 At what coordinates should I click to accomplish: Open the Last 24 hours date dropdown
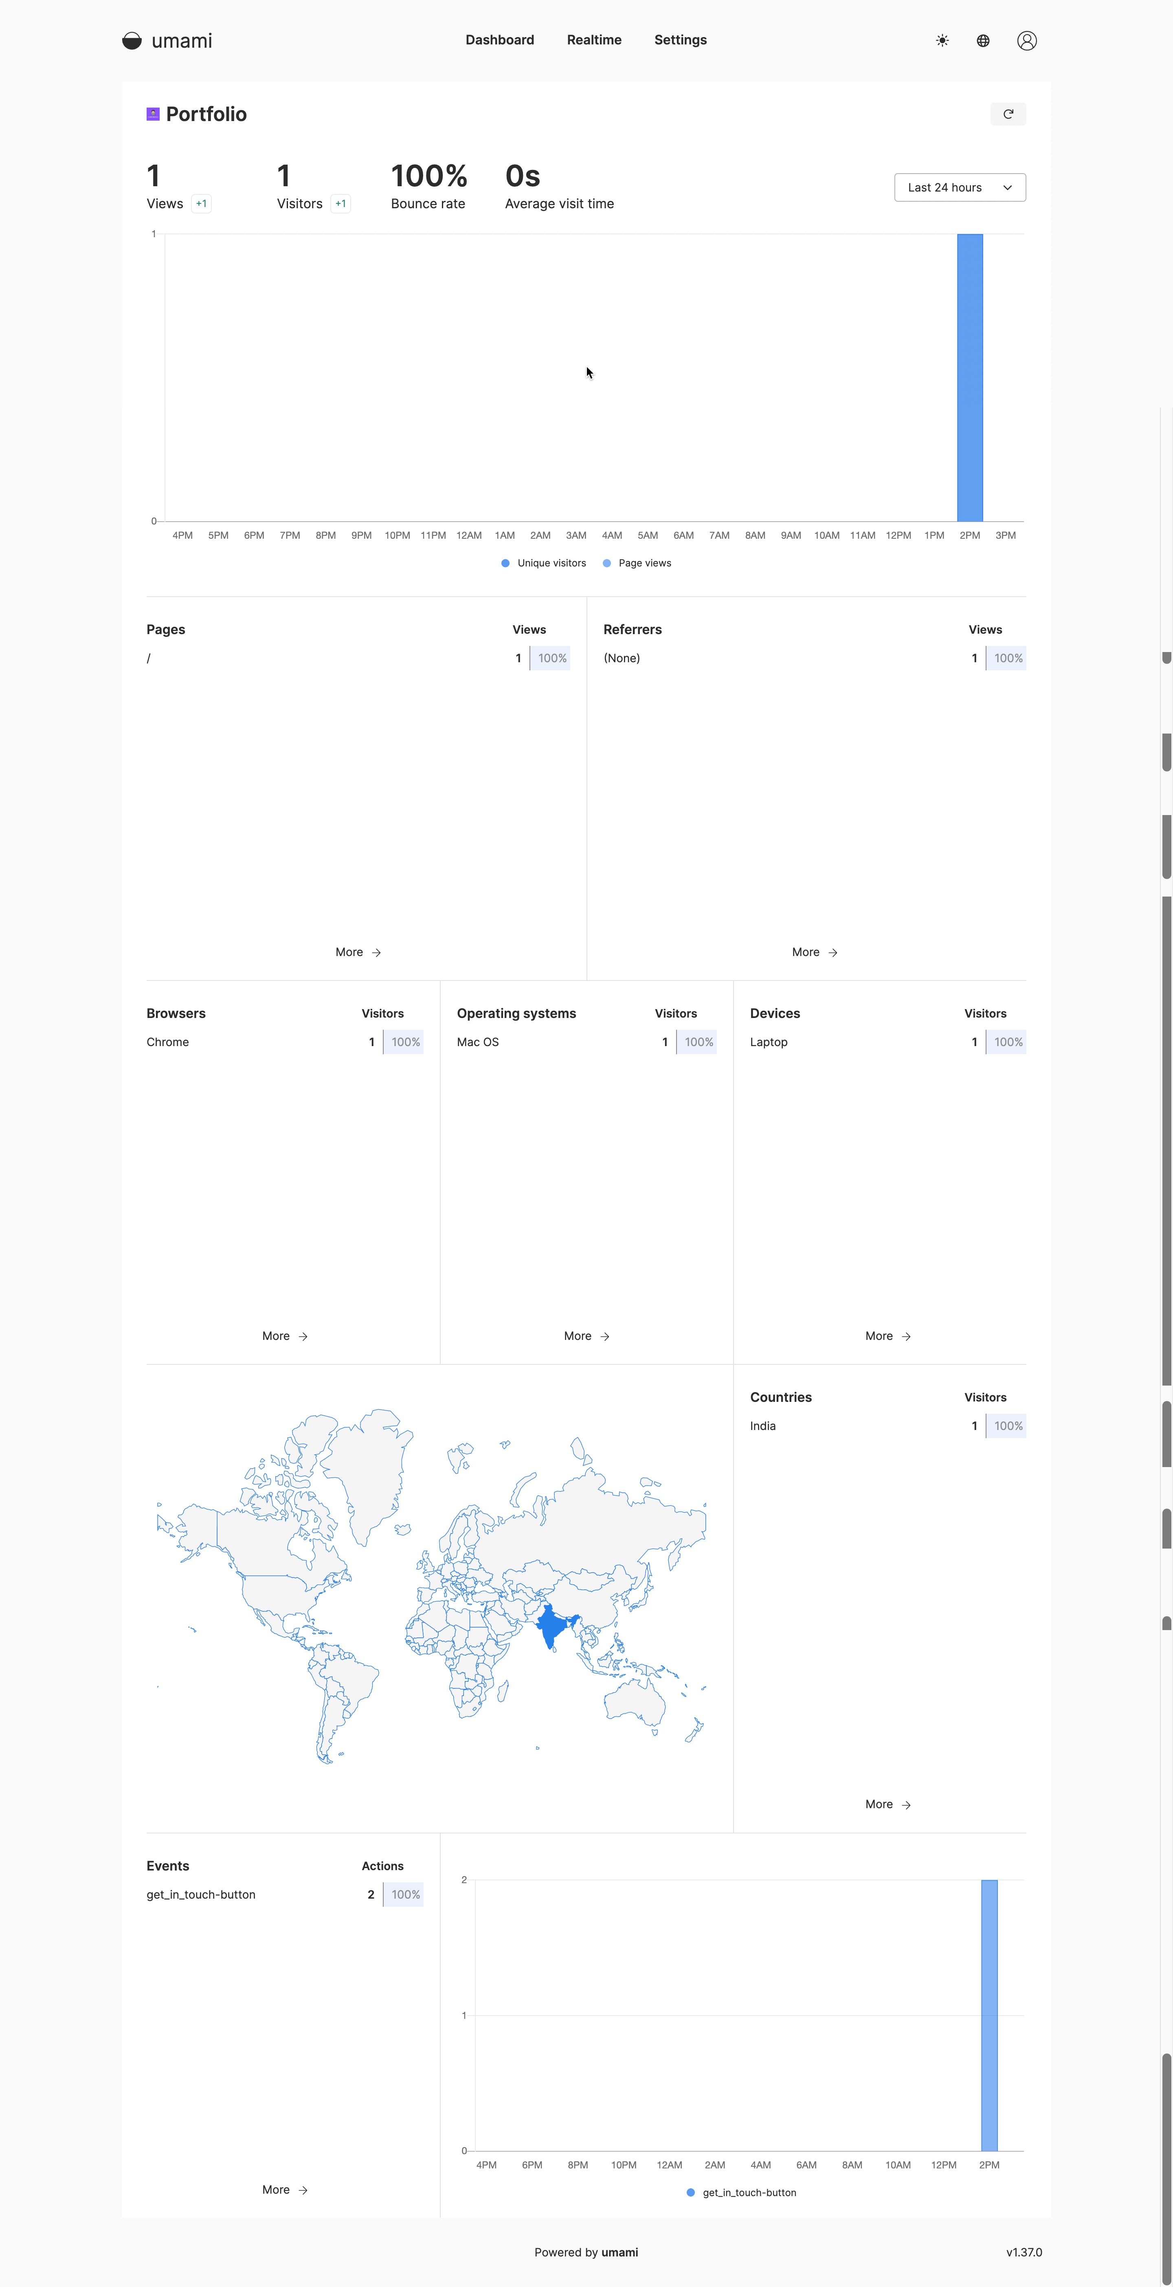point(959,187)
